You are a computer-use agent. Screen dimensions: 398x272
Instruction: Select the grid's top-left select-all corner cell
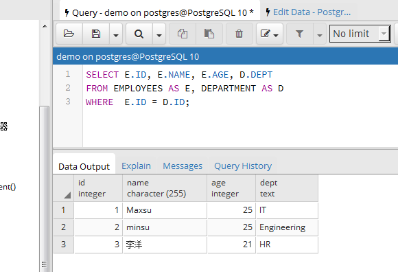tap(63, 188)
